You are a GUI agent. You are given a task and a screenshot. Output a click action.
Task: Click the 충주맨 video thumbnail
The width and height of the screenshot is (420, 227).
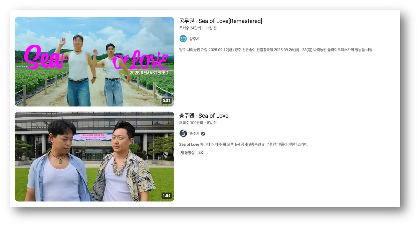pos(94,156)
